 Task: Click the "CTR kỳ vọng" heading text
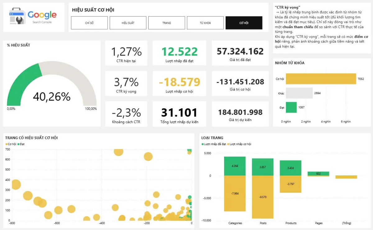(x=288, y=7)
